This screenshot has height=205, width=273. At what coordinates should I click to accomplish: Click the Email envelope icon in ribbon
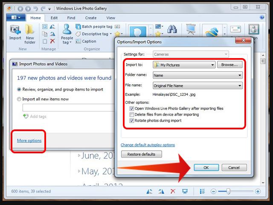tap(235, 29)
